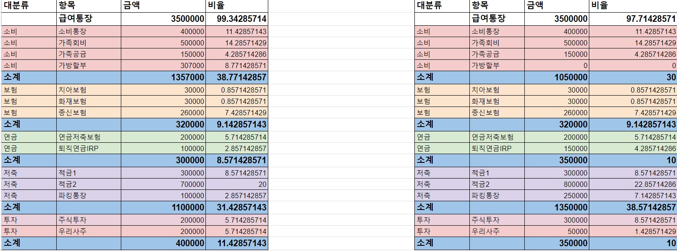Screen dimensions: 677x251
Task: Select 치아보험 item in left table
Action: [89, 90]
